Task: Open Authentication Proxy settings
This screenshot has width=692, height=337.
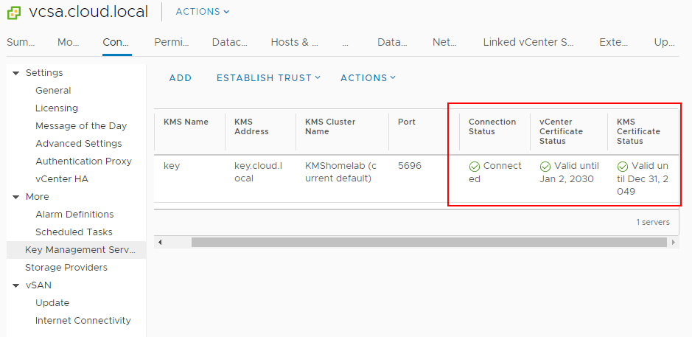Action: click(83, 161)
